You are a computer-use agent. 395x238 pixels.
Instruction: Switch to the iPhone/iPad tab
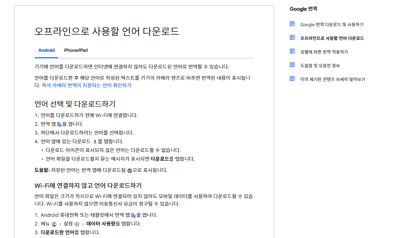point(76,50)
